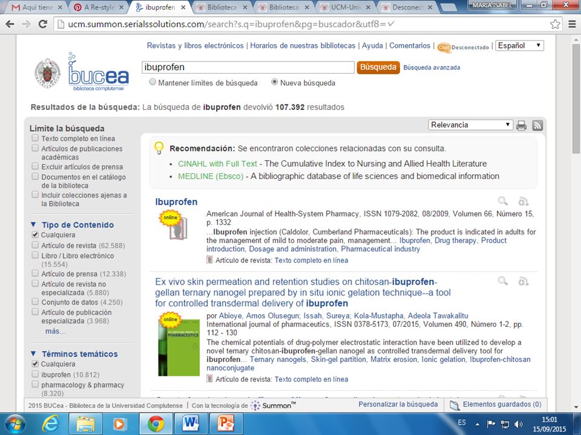Open the Ibuprofen result title
This screenshot has height=435, width=581.
[176, 202]
